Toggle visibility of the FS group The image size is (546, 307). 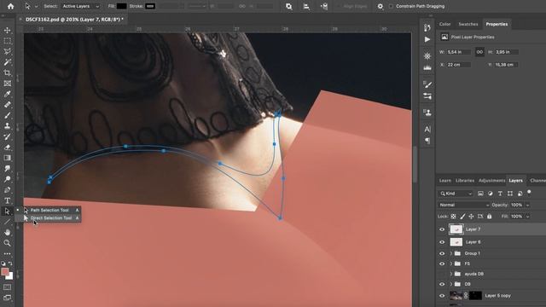pyautogui.click(x=442, y=264)
